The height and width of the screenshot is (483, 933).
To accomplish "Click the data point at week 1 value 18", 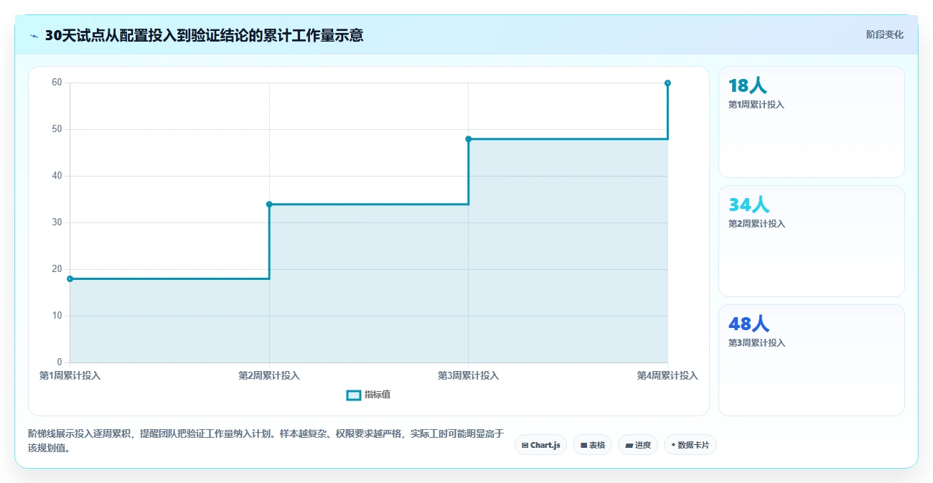I will 70,278.
